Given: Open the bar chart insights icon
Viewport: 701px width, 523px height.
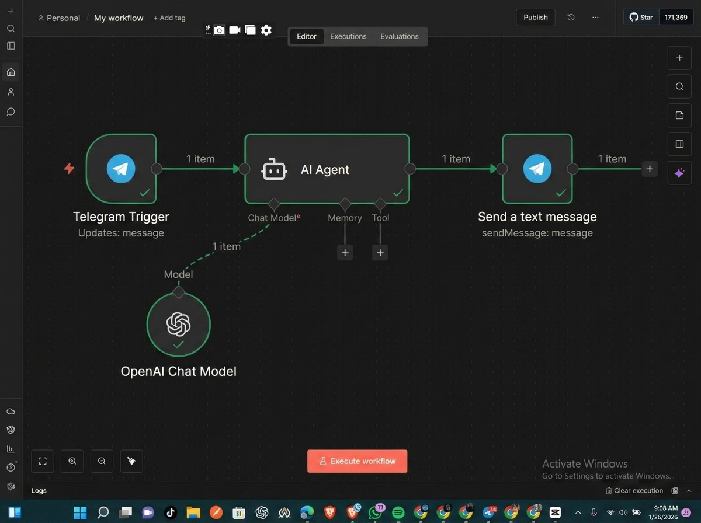Looking at the screenshot, I should tap(11, 449).
